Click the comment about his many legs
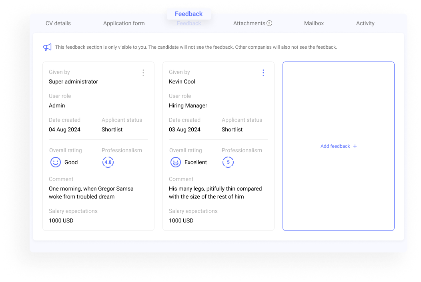The width and height of the screenshot is (421, 282). (x=215, y=193)
